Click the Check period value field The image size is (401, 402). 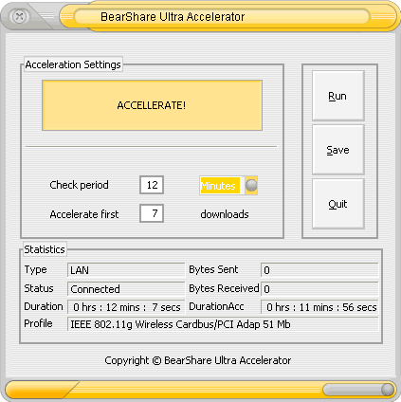point(152,185)
